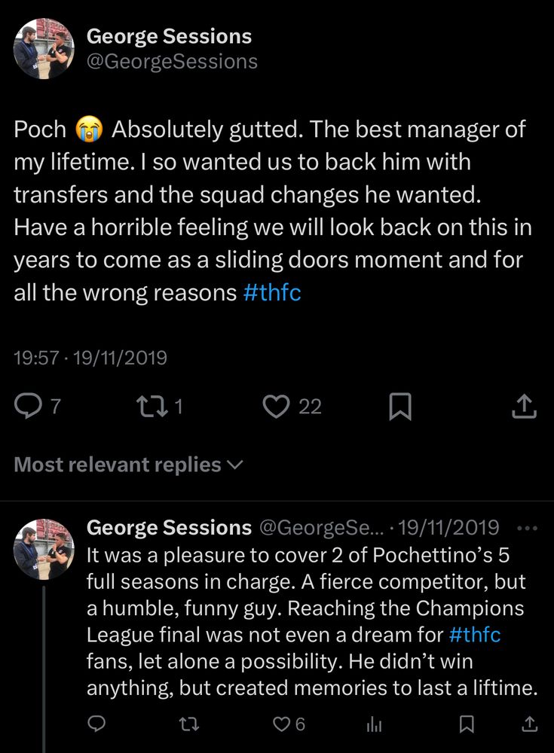Screen dimensions: 554x753
Task: Like the main tweet with 22 likes
Action: pos(277,407)
